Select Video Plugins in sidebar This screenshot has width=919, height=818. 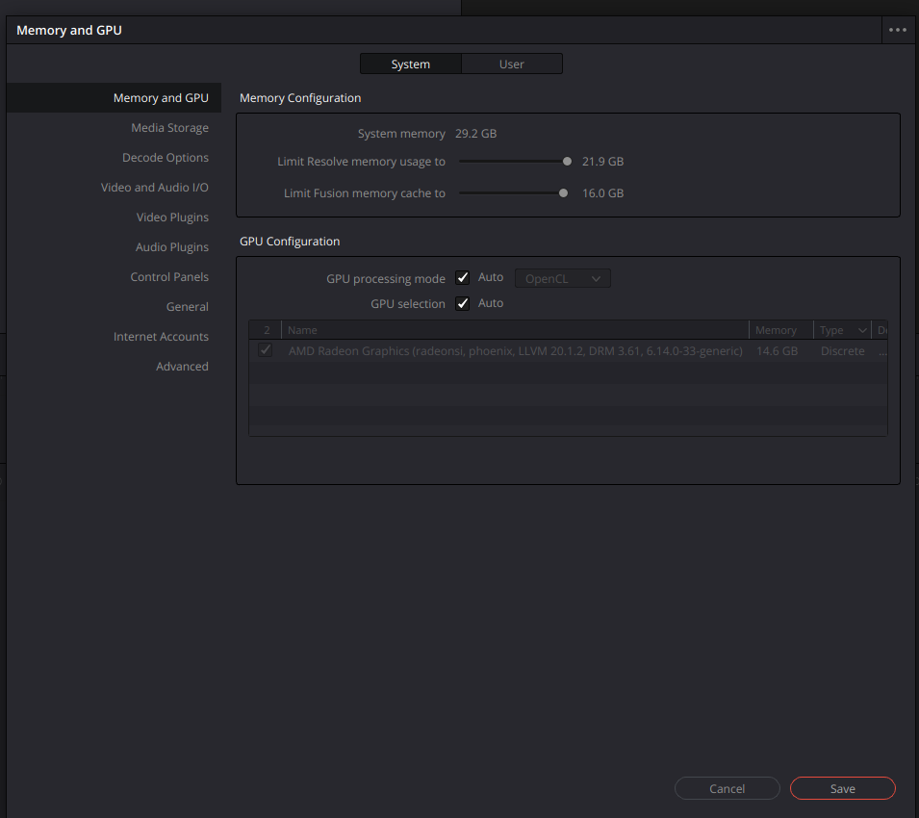click(172, 217)
